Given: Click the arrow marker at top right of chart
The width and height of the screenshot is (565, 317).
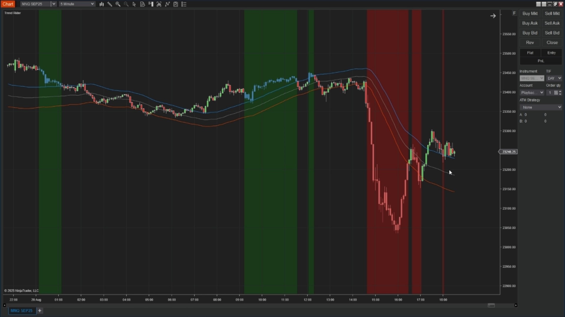Looking at the screenshot, I should [x=493, y=16].
